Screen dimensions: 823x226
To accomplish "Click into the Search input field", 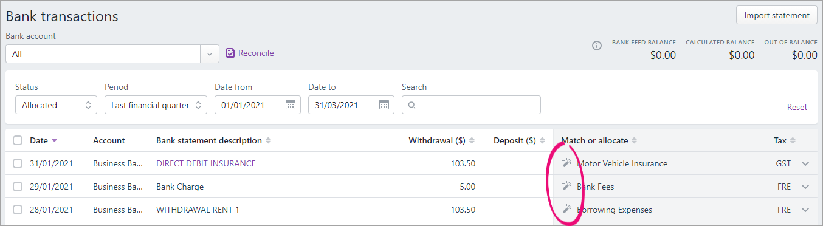I will pos(471,105).
